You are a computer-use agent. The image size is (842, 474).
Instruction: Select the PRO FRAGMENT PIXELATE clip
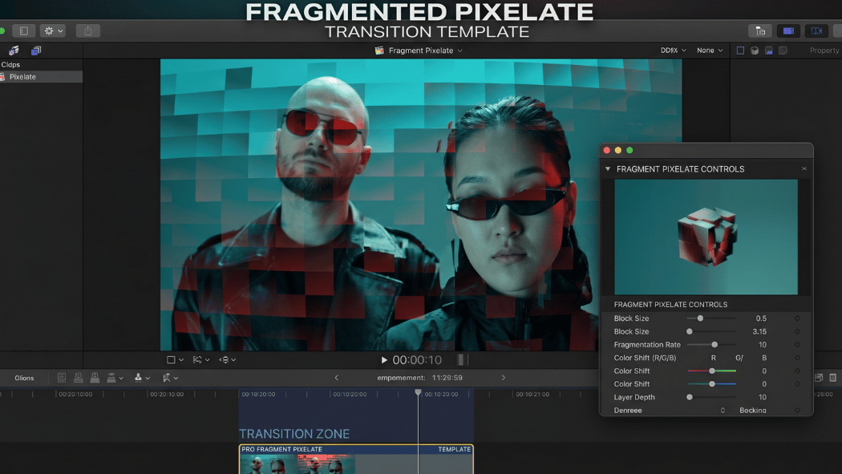[356, 460]
